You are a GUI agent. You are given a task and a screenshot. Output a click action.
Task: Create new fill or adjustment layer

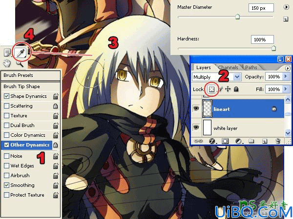[x=239, y=141]
